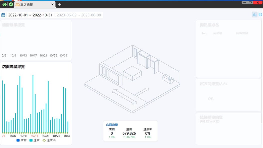Click the 10/25 label in top chart axis
This screenshot has width=263, height=148.
coord(53,55)
